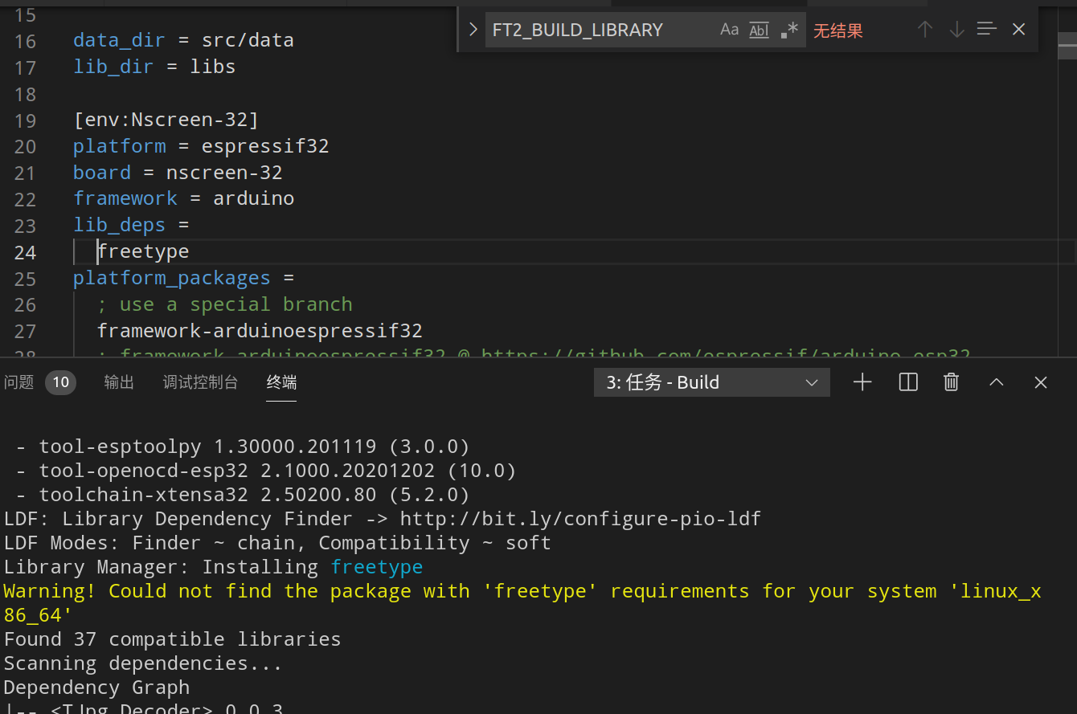The width and height of the screenshot is (1077, 714).
Task: Go to previous search match arrow
Action: click(925, 30)
